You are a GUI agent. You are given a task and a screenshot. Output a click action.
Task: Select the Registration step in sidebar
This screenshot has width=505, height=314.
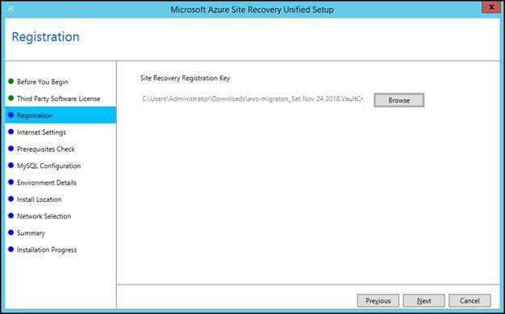point(61,115)
